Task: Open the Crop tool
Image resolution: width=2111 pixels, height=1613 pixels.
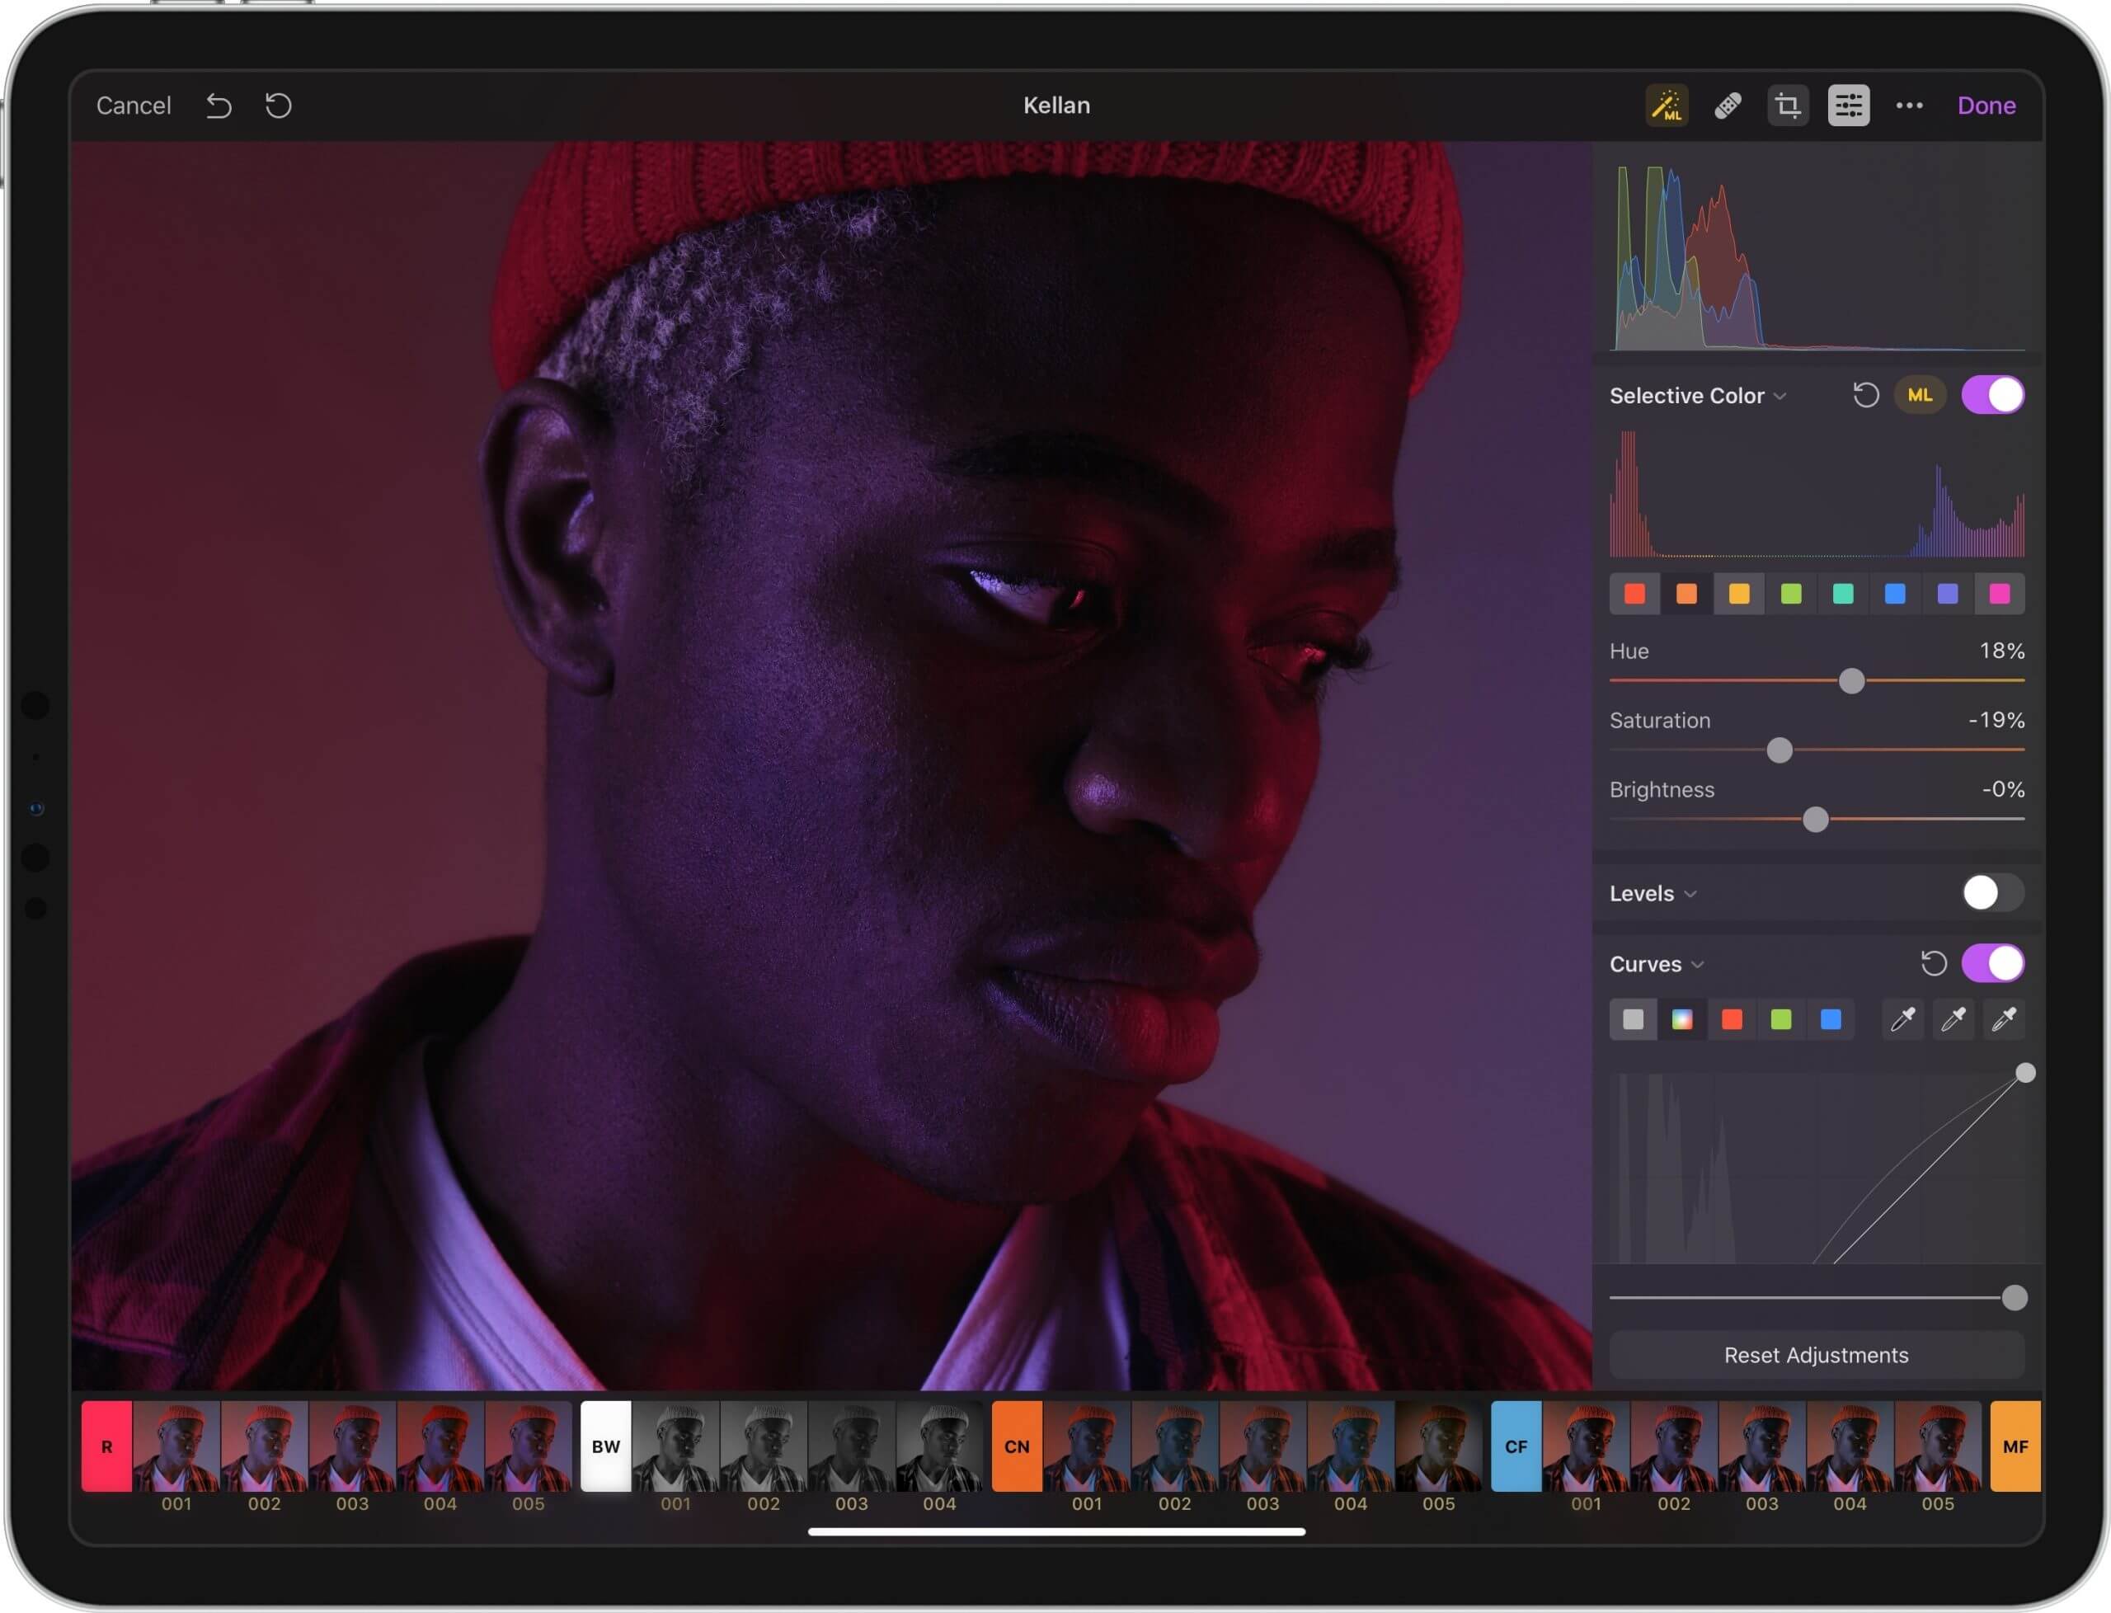Action: pos(1788,106)
